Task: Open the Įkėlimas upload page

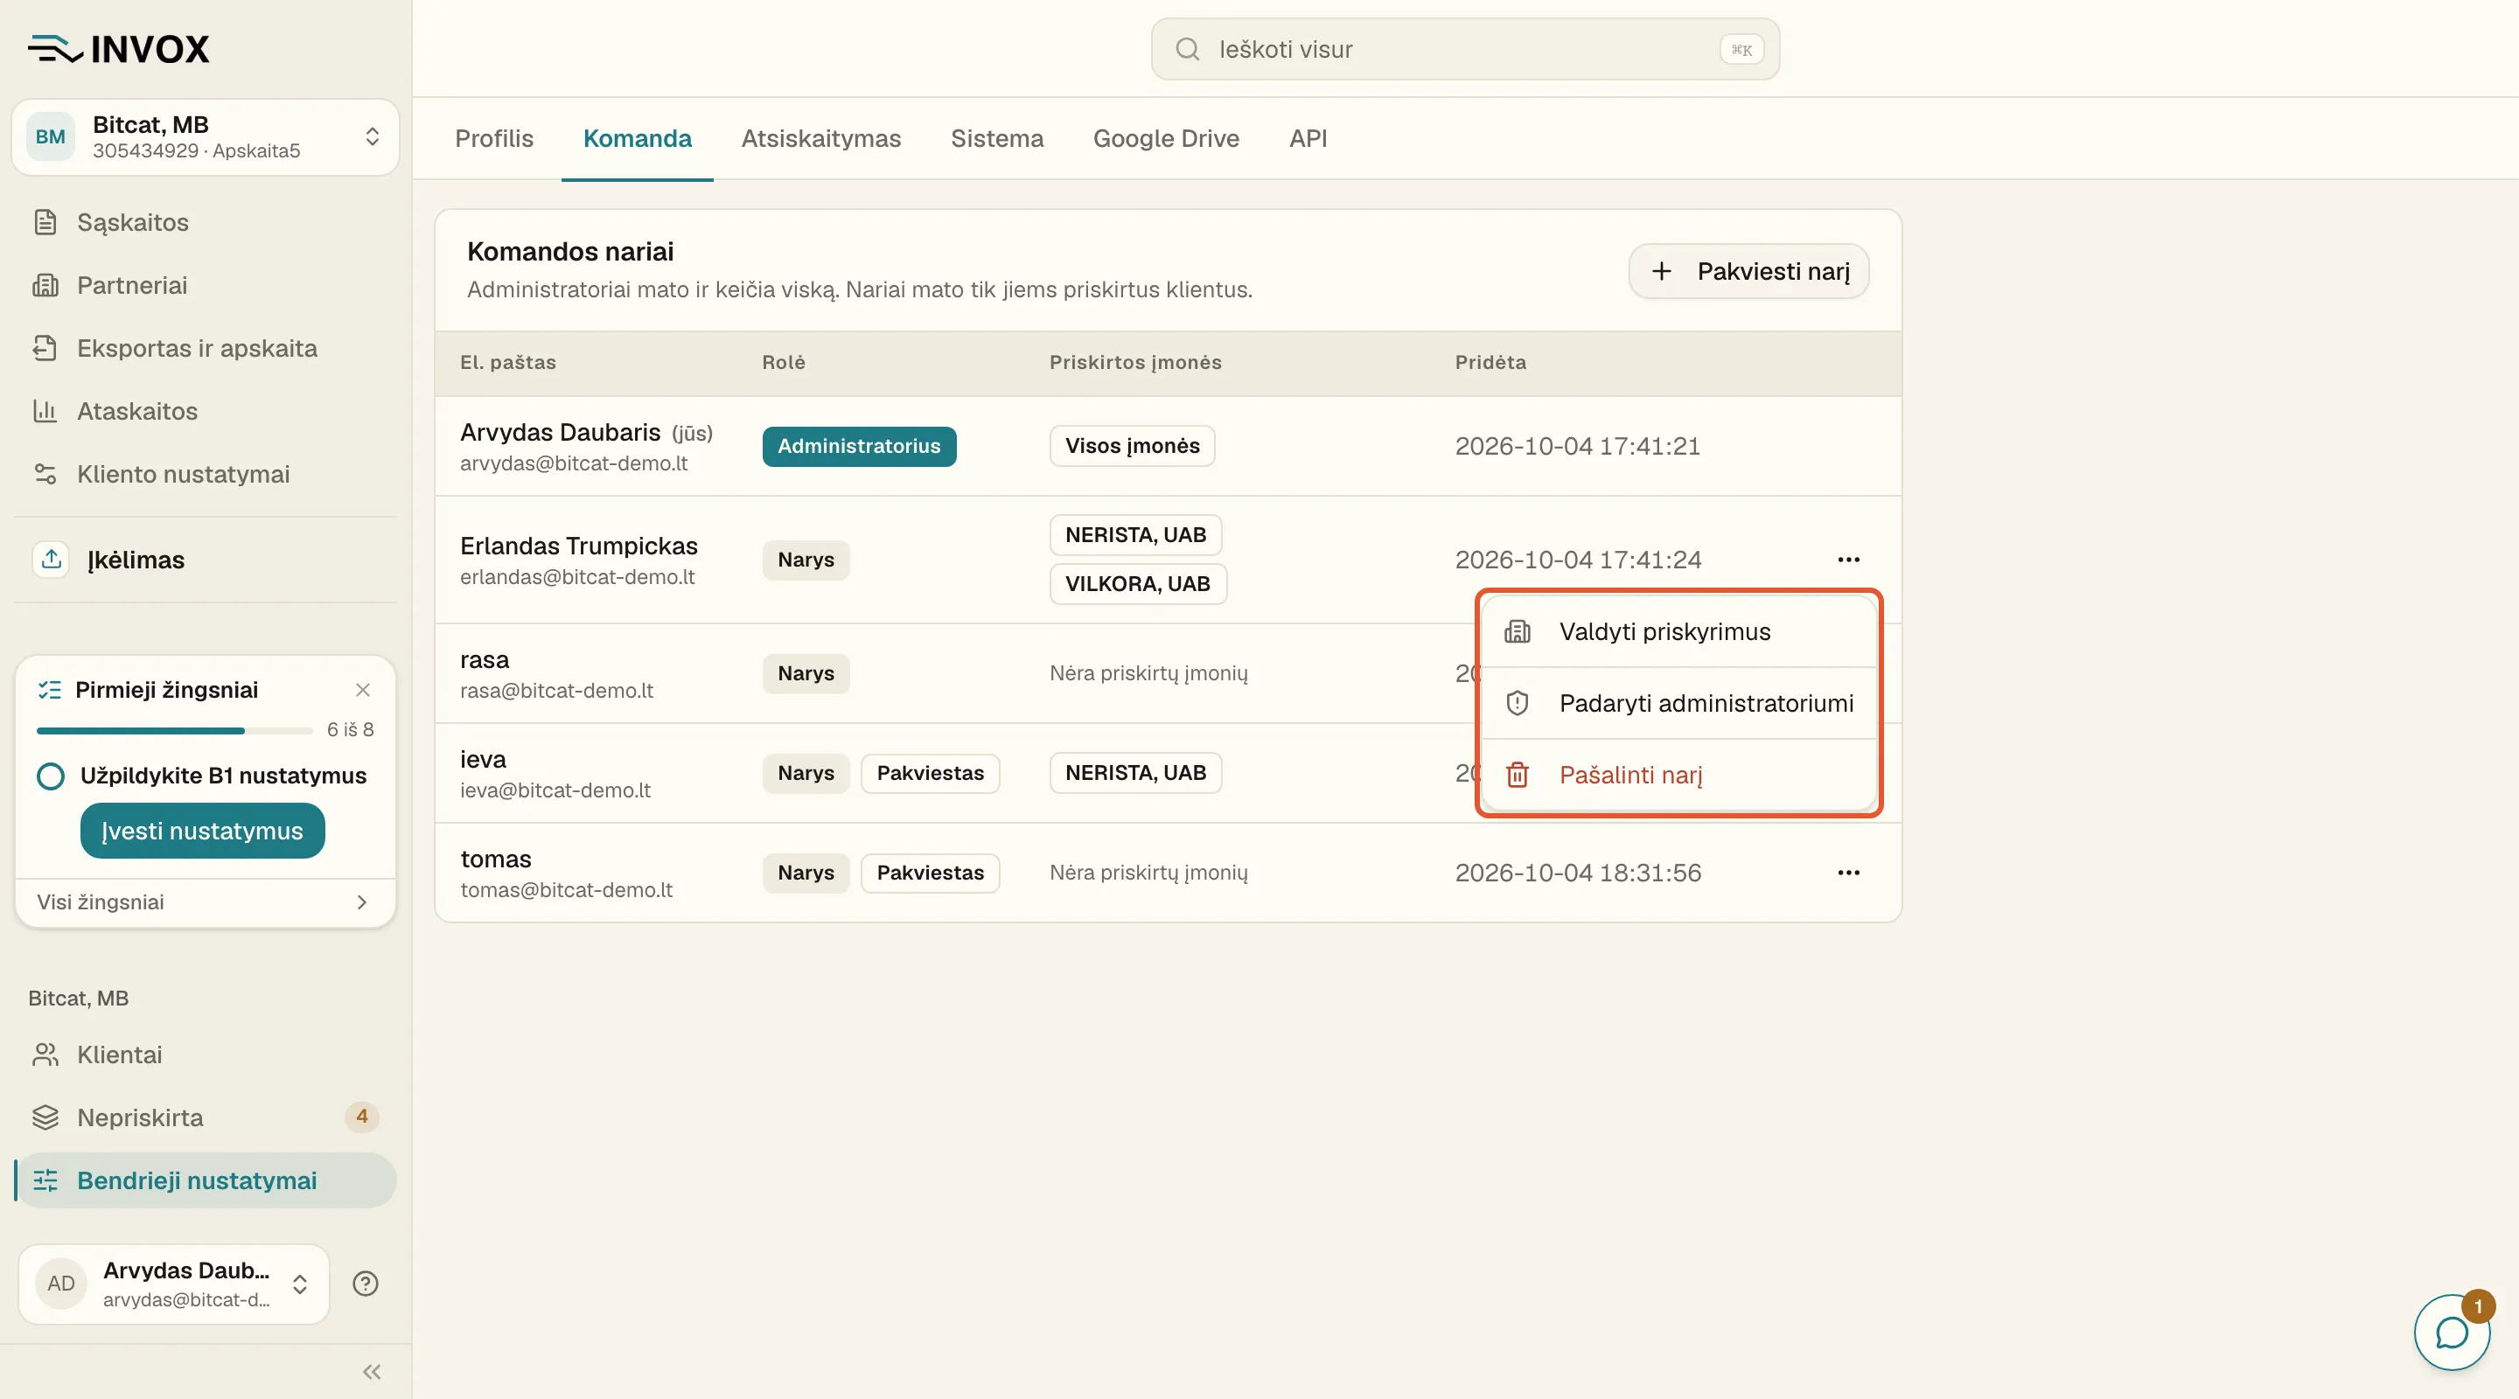Action: (206, 560)
